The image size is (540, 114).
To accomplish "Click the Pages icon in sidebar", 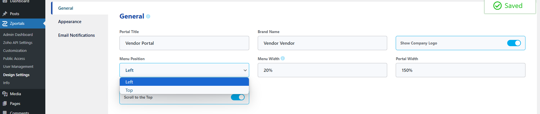I will click(x=5, y=103).
